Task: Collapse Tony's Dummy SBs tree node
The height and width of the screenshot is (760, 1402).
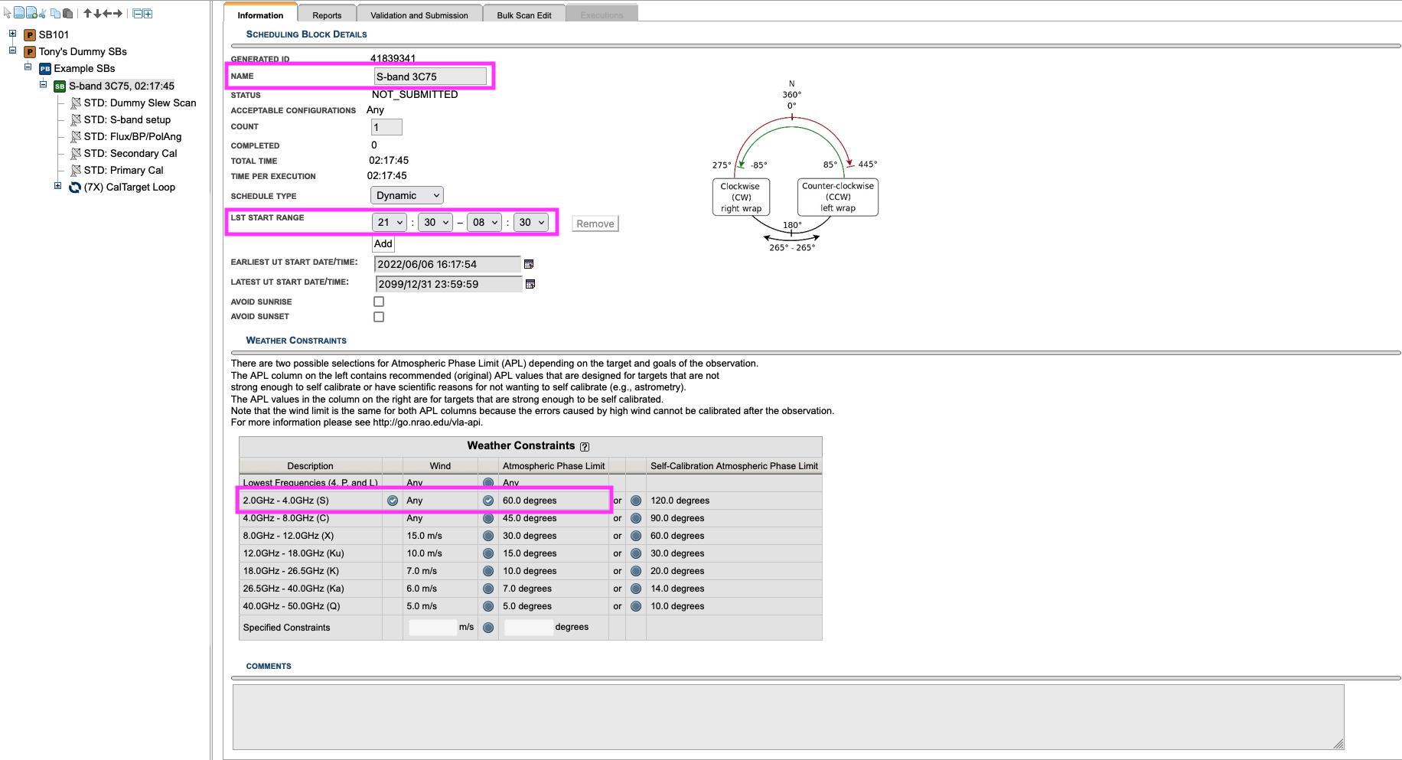Action: [12, 51]
